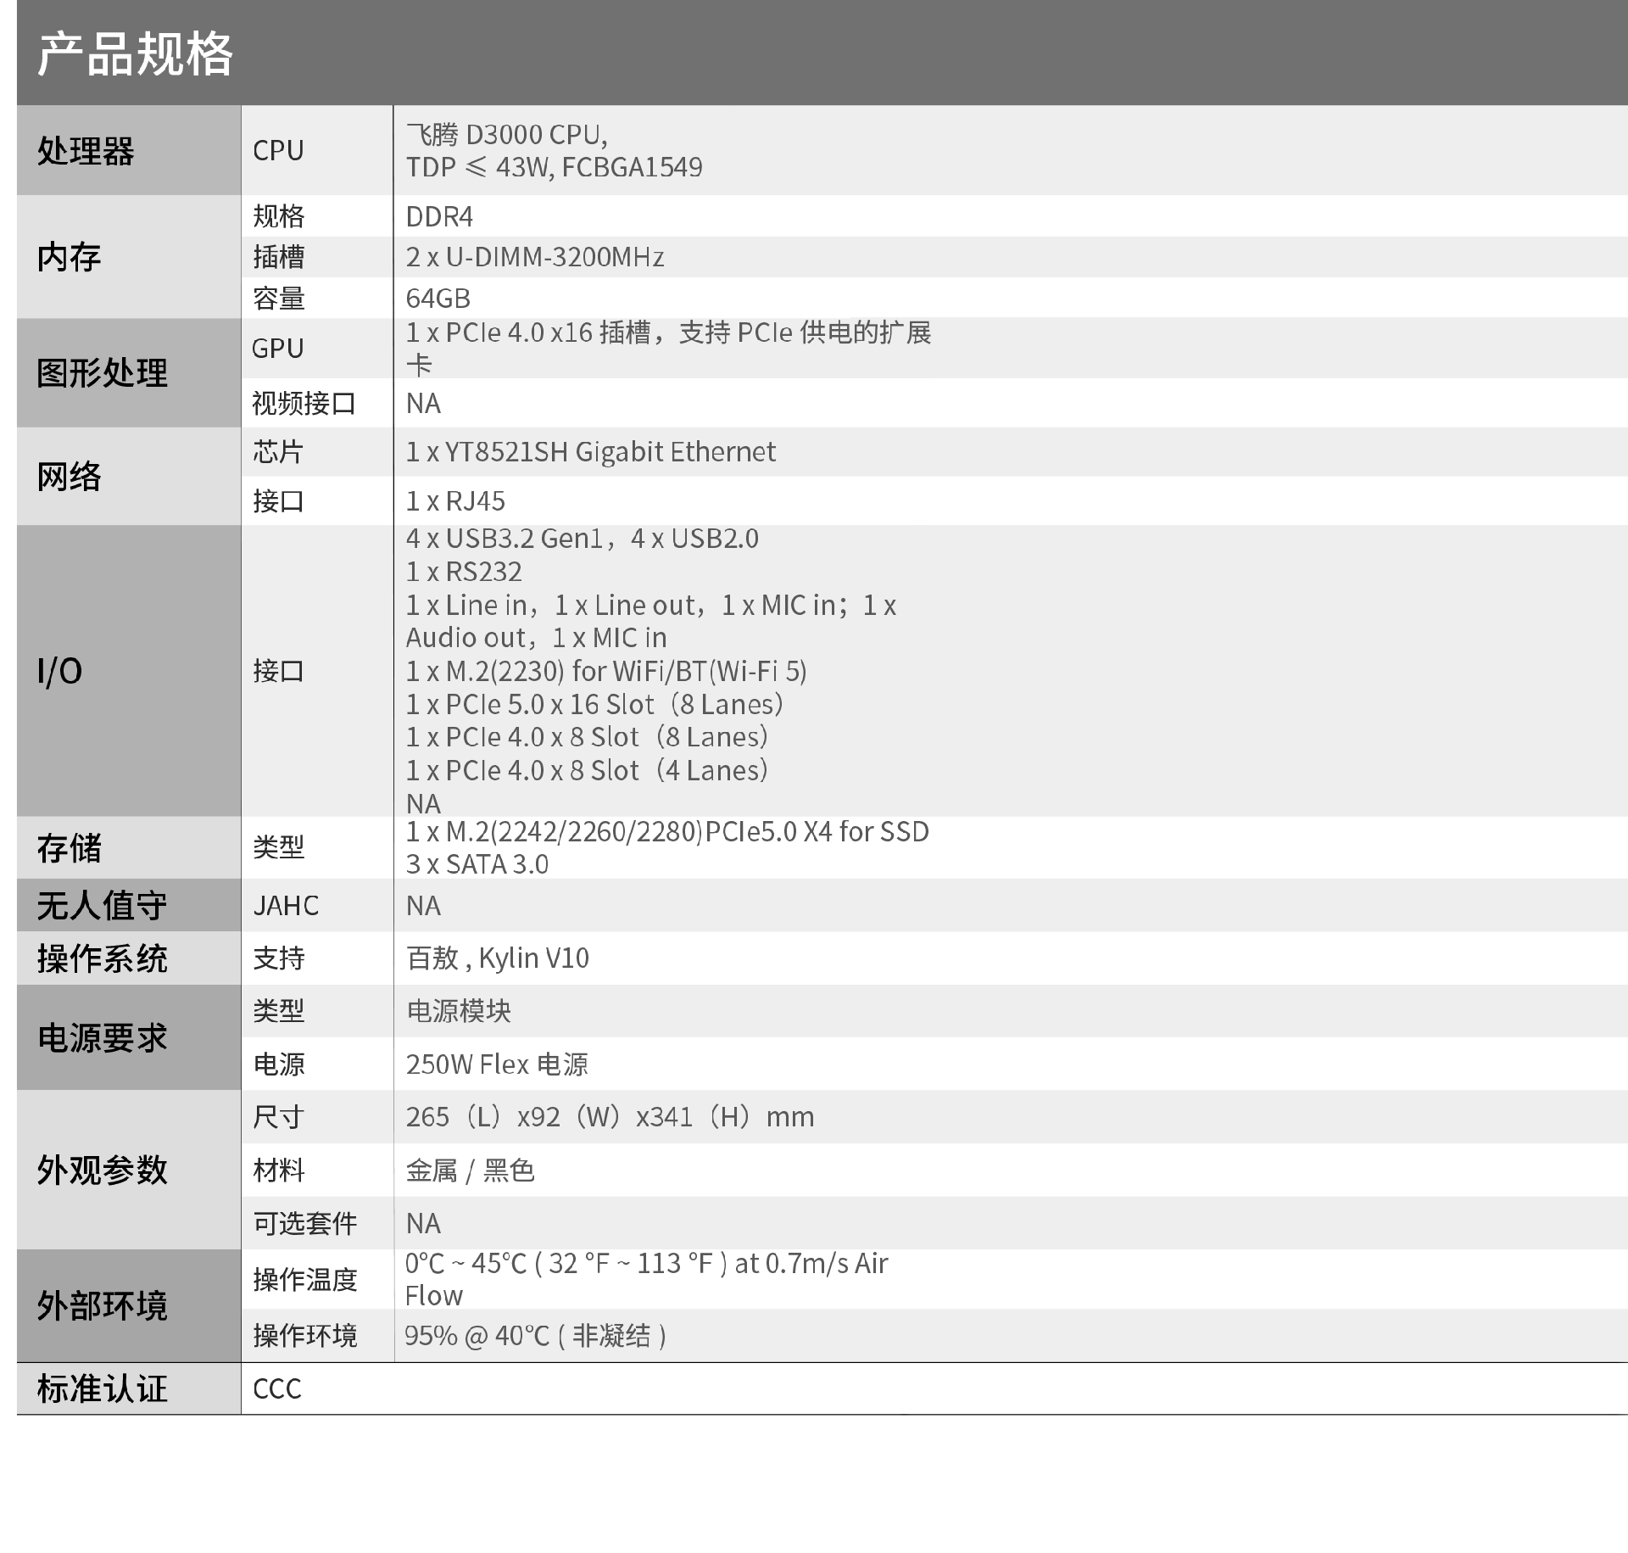Select the CCC certification value

click(x=277, y=1389)
